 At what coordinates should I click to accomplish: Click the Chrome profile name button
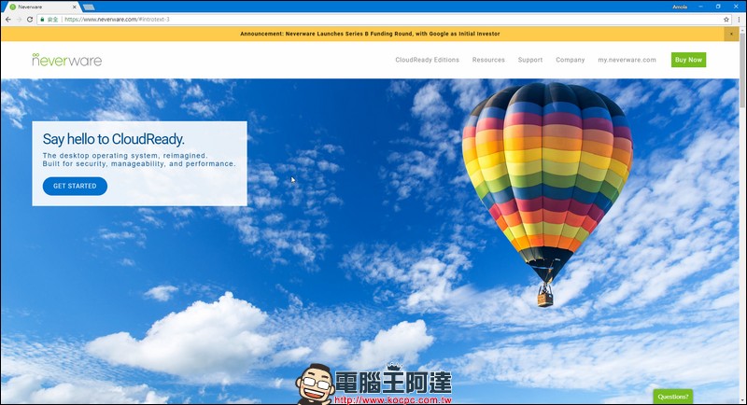tap(680, 7)
